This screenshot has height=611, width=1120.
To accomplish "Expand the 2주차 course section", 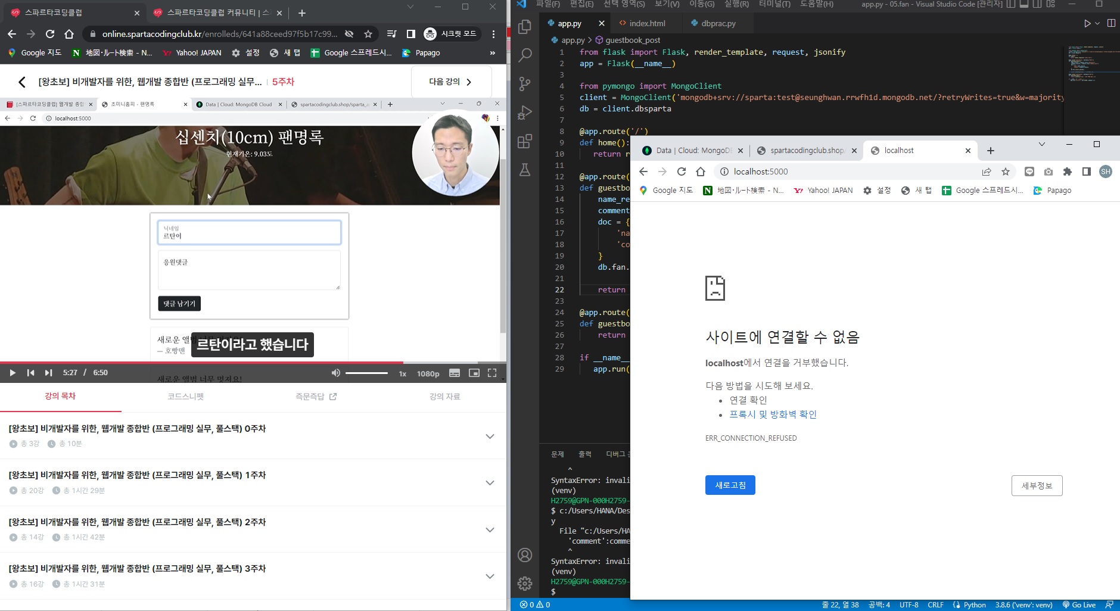I will (x=490, y=530).
